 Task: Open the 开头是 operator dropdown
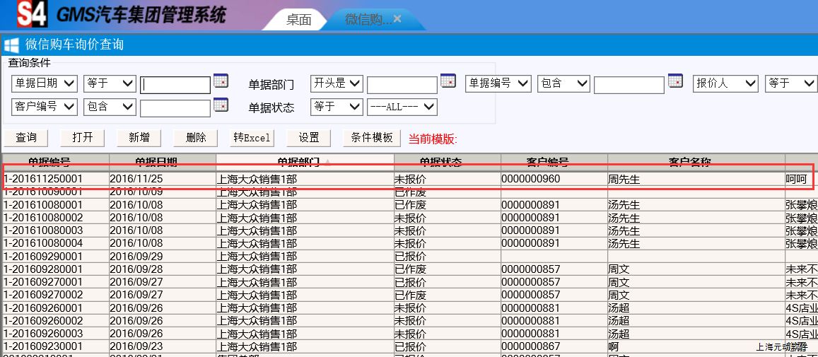pos(337,83)
